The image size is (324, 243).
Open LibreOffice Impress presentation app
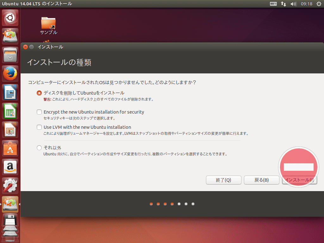pos(10,130)
